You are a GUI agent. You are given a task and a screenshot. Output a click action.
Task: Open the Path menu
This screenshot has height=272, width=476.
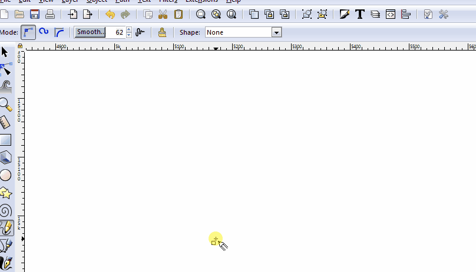[123, 1]
